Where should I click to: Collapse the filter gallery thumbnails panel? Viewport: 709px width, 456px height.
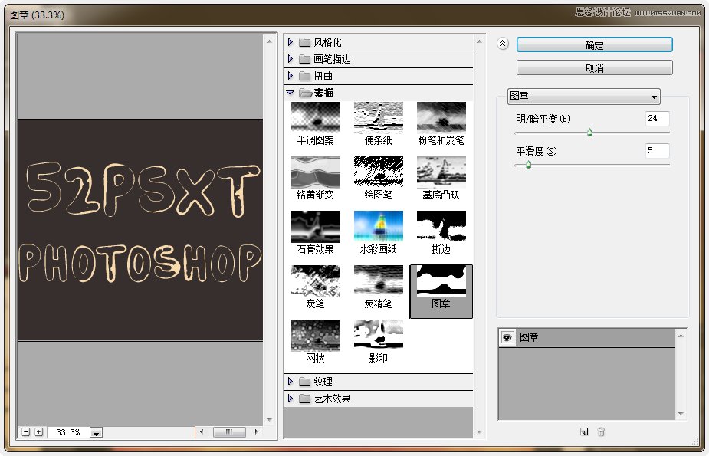pos(502,44)
